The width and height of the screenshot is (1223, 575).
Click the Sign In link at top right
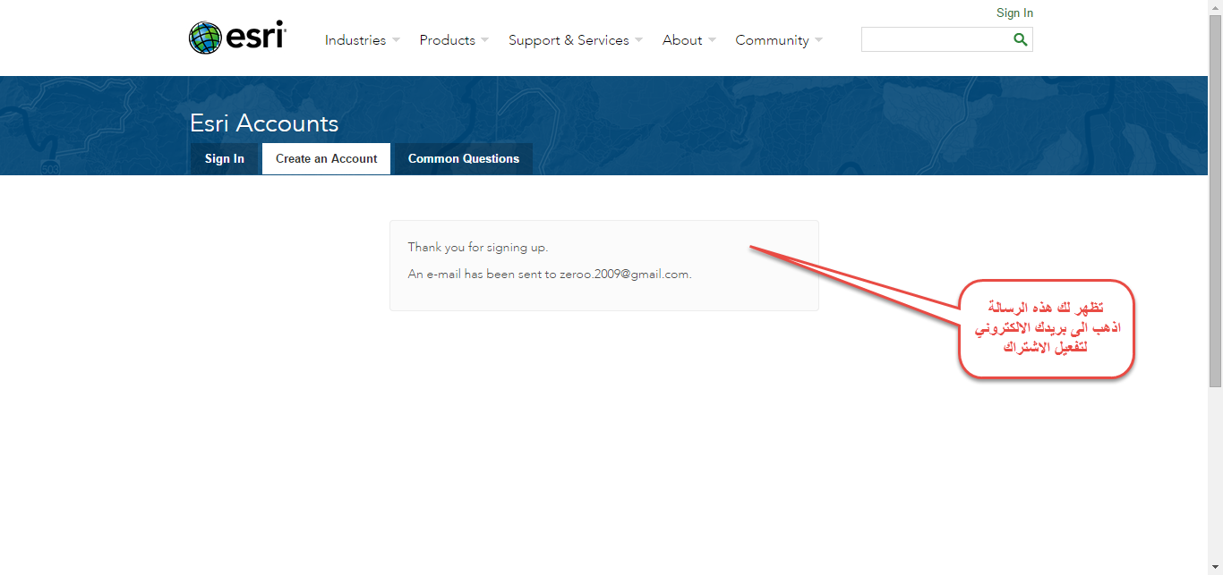(1014, 13)
